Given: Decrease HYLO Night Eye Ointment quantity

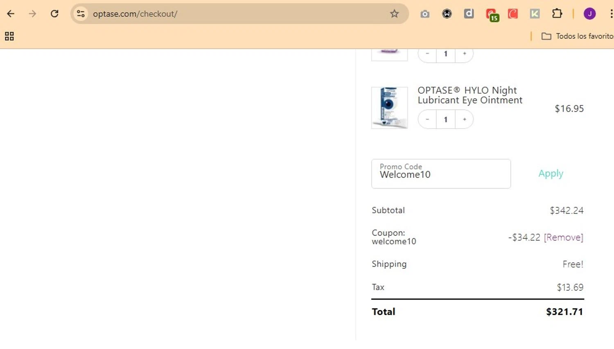Looking at the screenshot, I should click(427, 119).
